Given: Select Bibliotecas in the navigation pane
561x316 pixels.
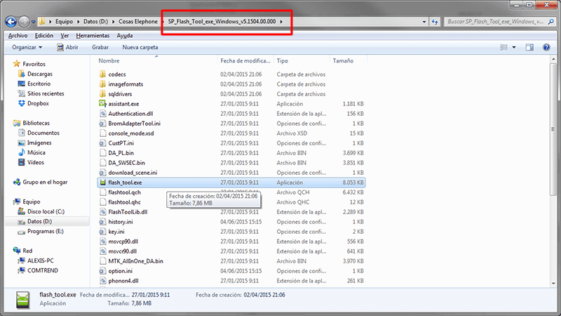Looking at the screenshot, I should [36, 124].
